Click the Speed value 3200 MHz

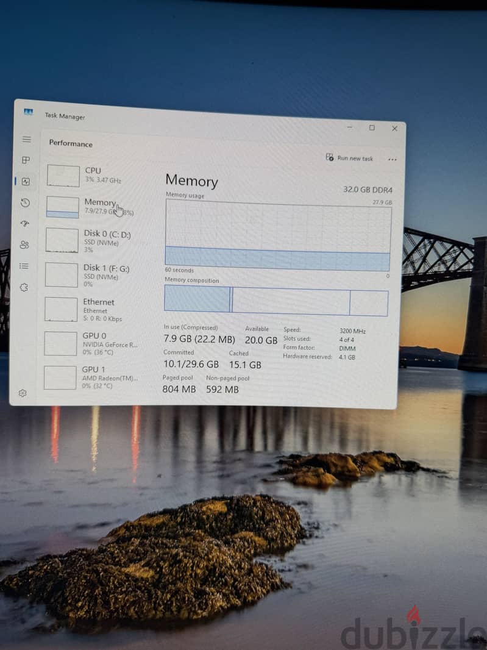pos(353,331)
